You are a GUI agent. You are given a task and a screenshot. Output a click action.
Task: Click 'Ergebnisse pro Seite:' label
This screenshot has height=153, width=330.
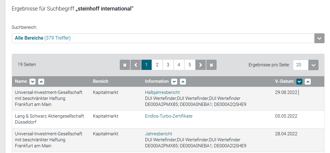[x=269, y=64]
